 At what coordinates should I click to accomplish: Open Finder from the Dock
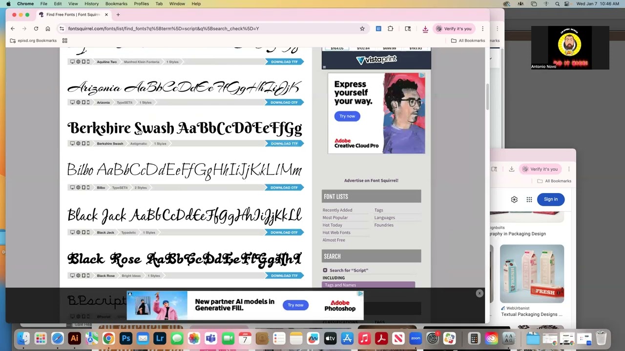[x=23, y=338]
